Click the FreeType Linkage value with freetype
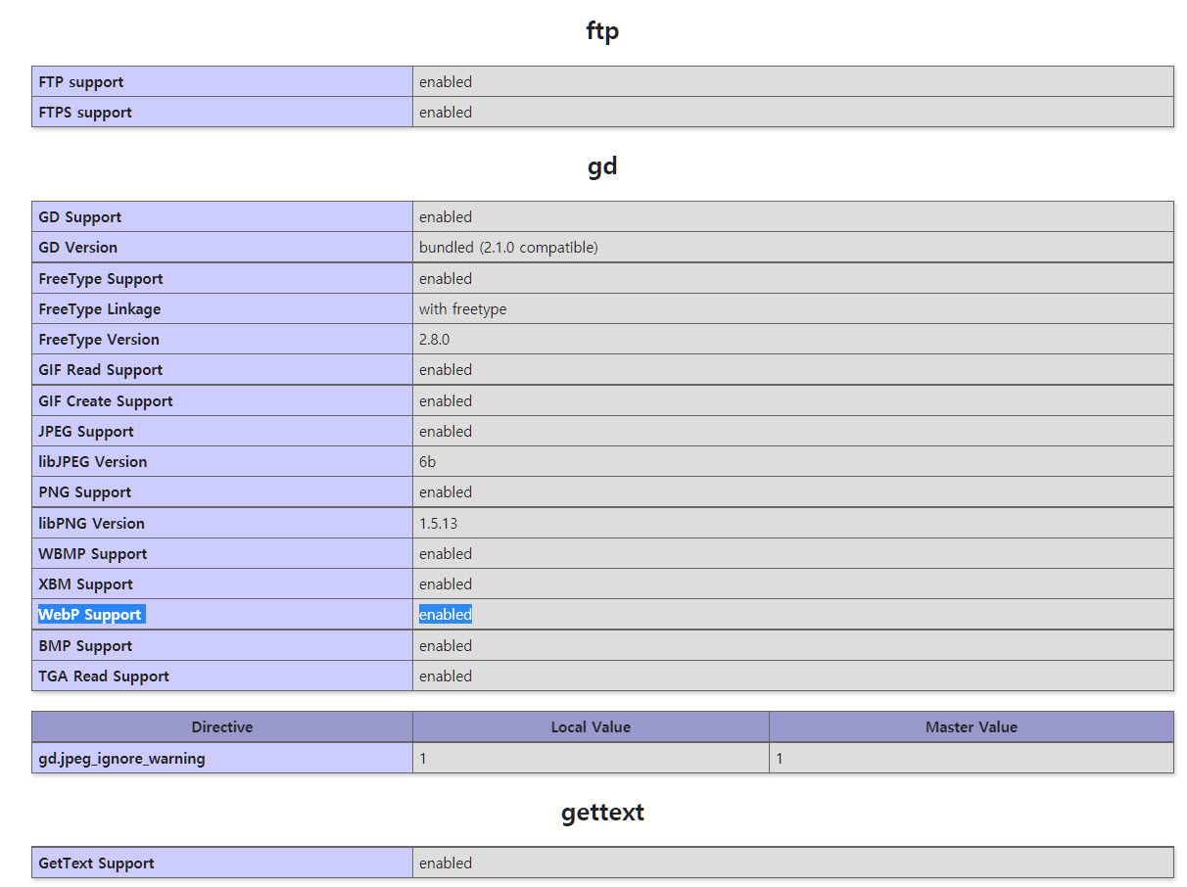 tap(462, 309)
